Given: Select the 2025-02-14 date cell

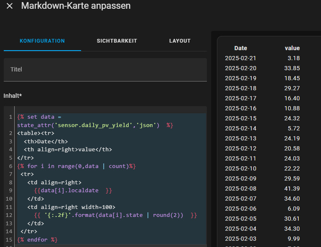Looking at the screenshot, I should point(241,128).
